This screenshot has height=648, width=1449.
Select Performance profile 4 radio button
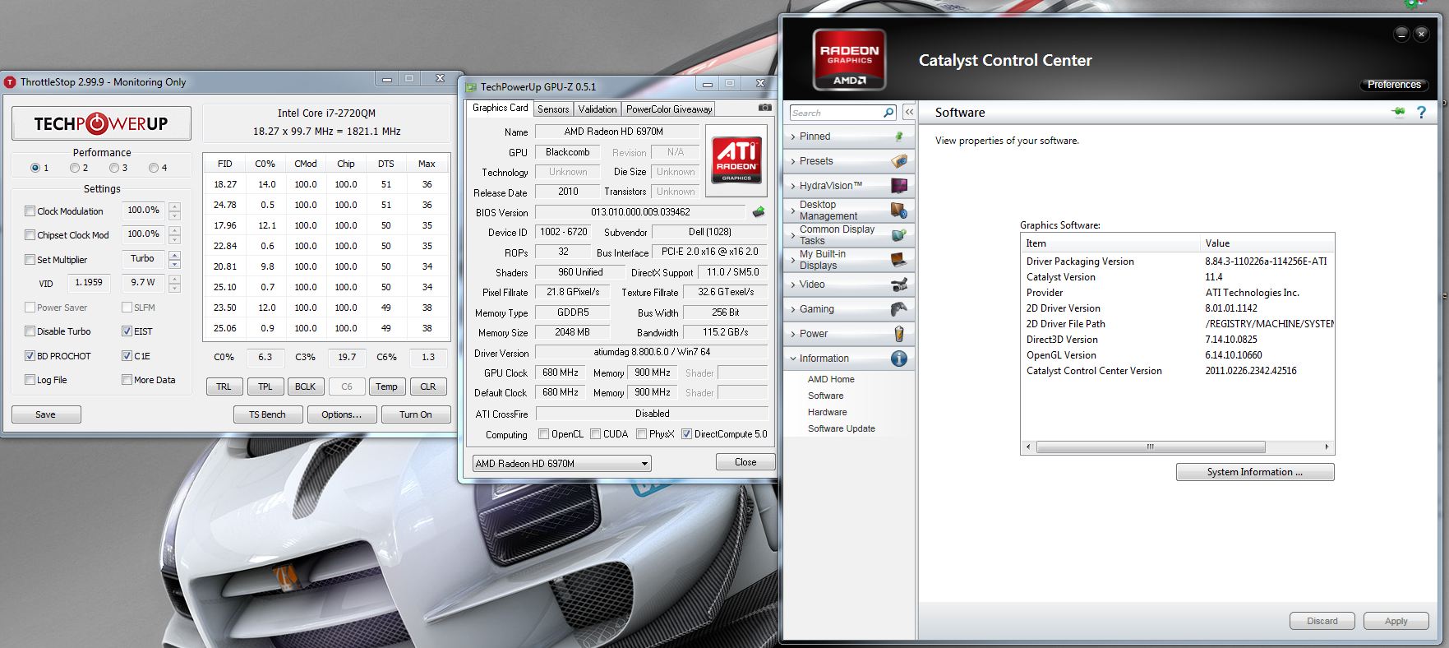click(x=154, y=168)
